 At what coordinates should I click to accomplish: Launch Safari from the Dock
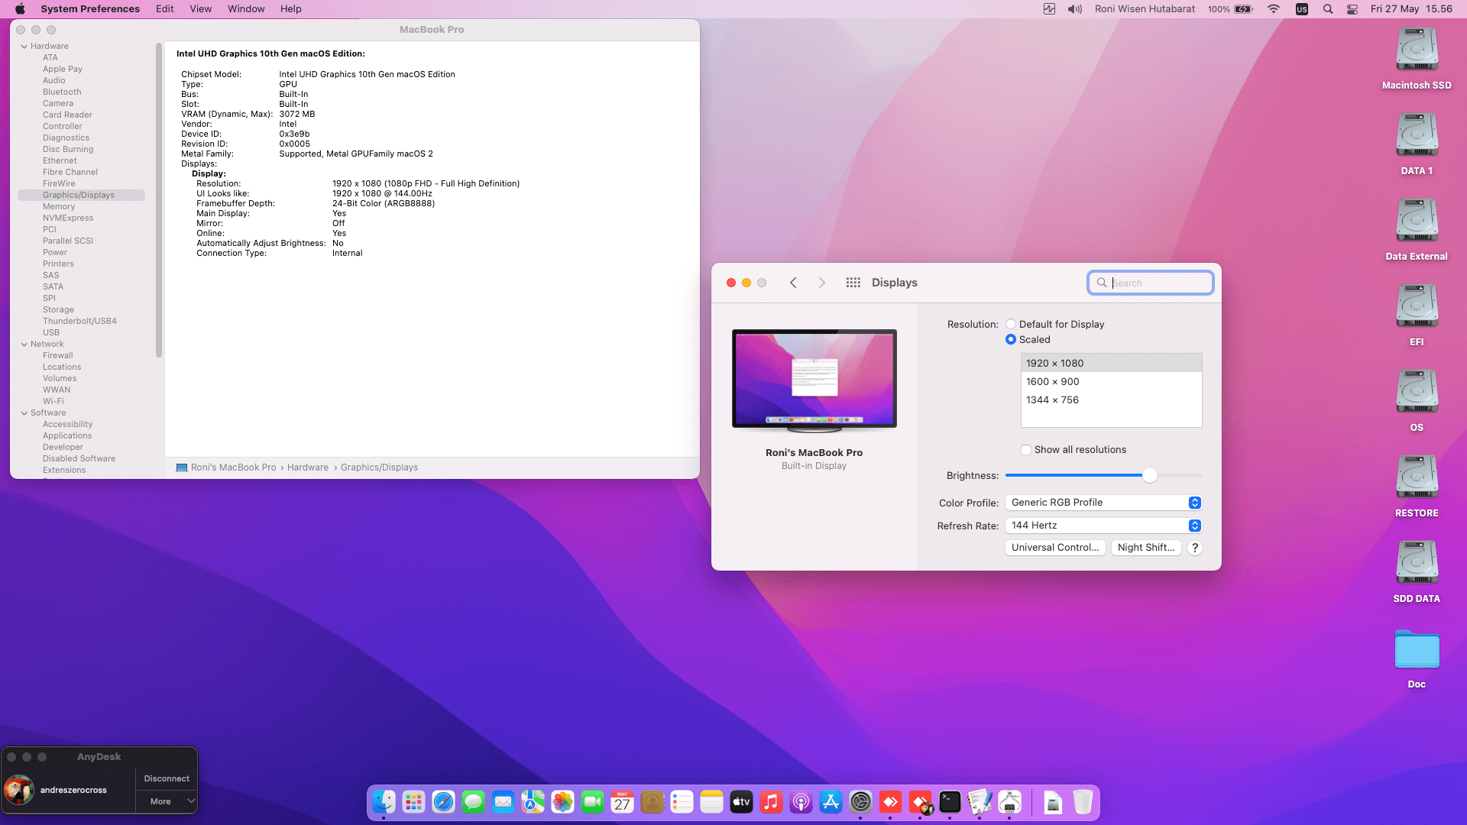pyautogui.click(x=443, y=801)
